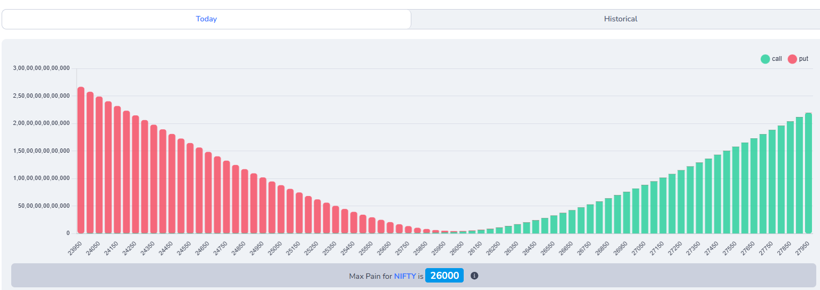The image size is (820, 290).
Task: Open the NIFTY link in Max Pain bar
Action: 404,276
